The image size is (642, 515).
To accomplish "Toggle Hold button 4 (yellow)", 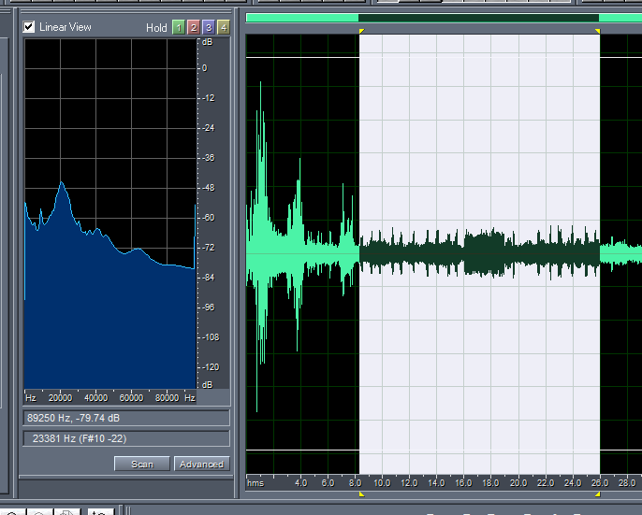I will 224,27.
